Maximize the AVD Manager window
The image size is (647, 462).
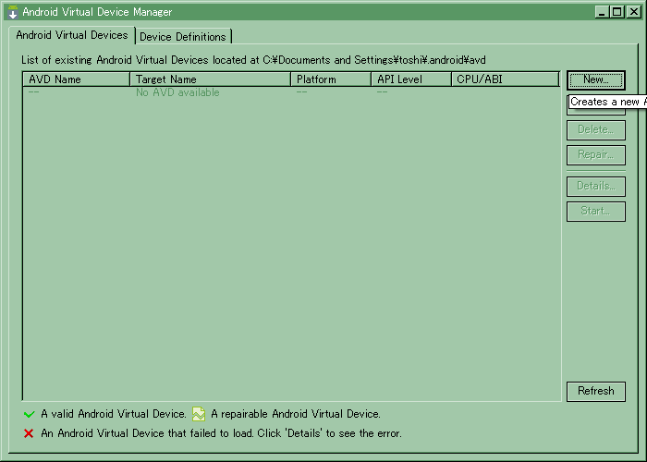(x=617, y=12)
